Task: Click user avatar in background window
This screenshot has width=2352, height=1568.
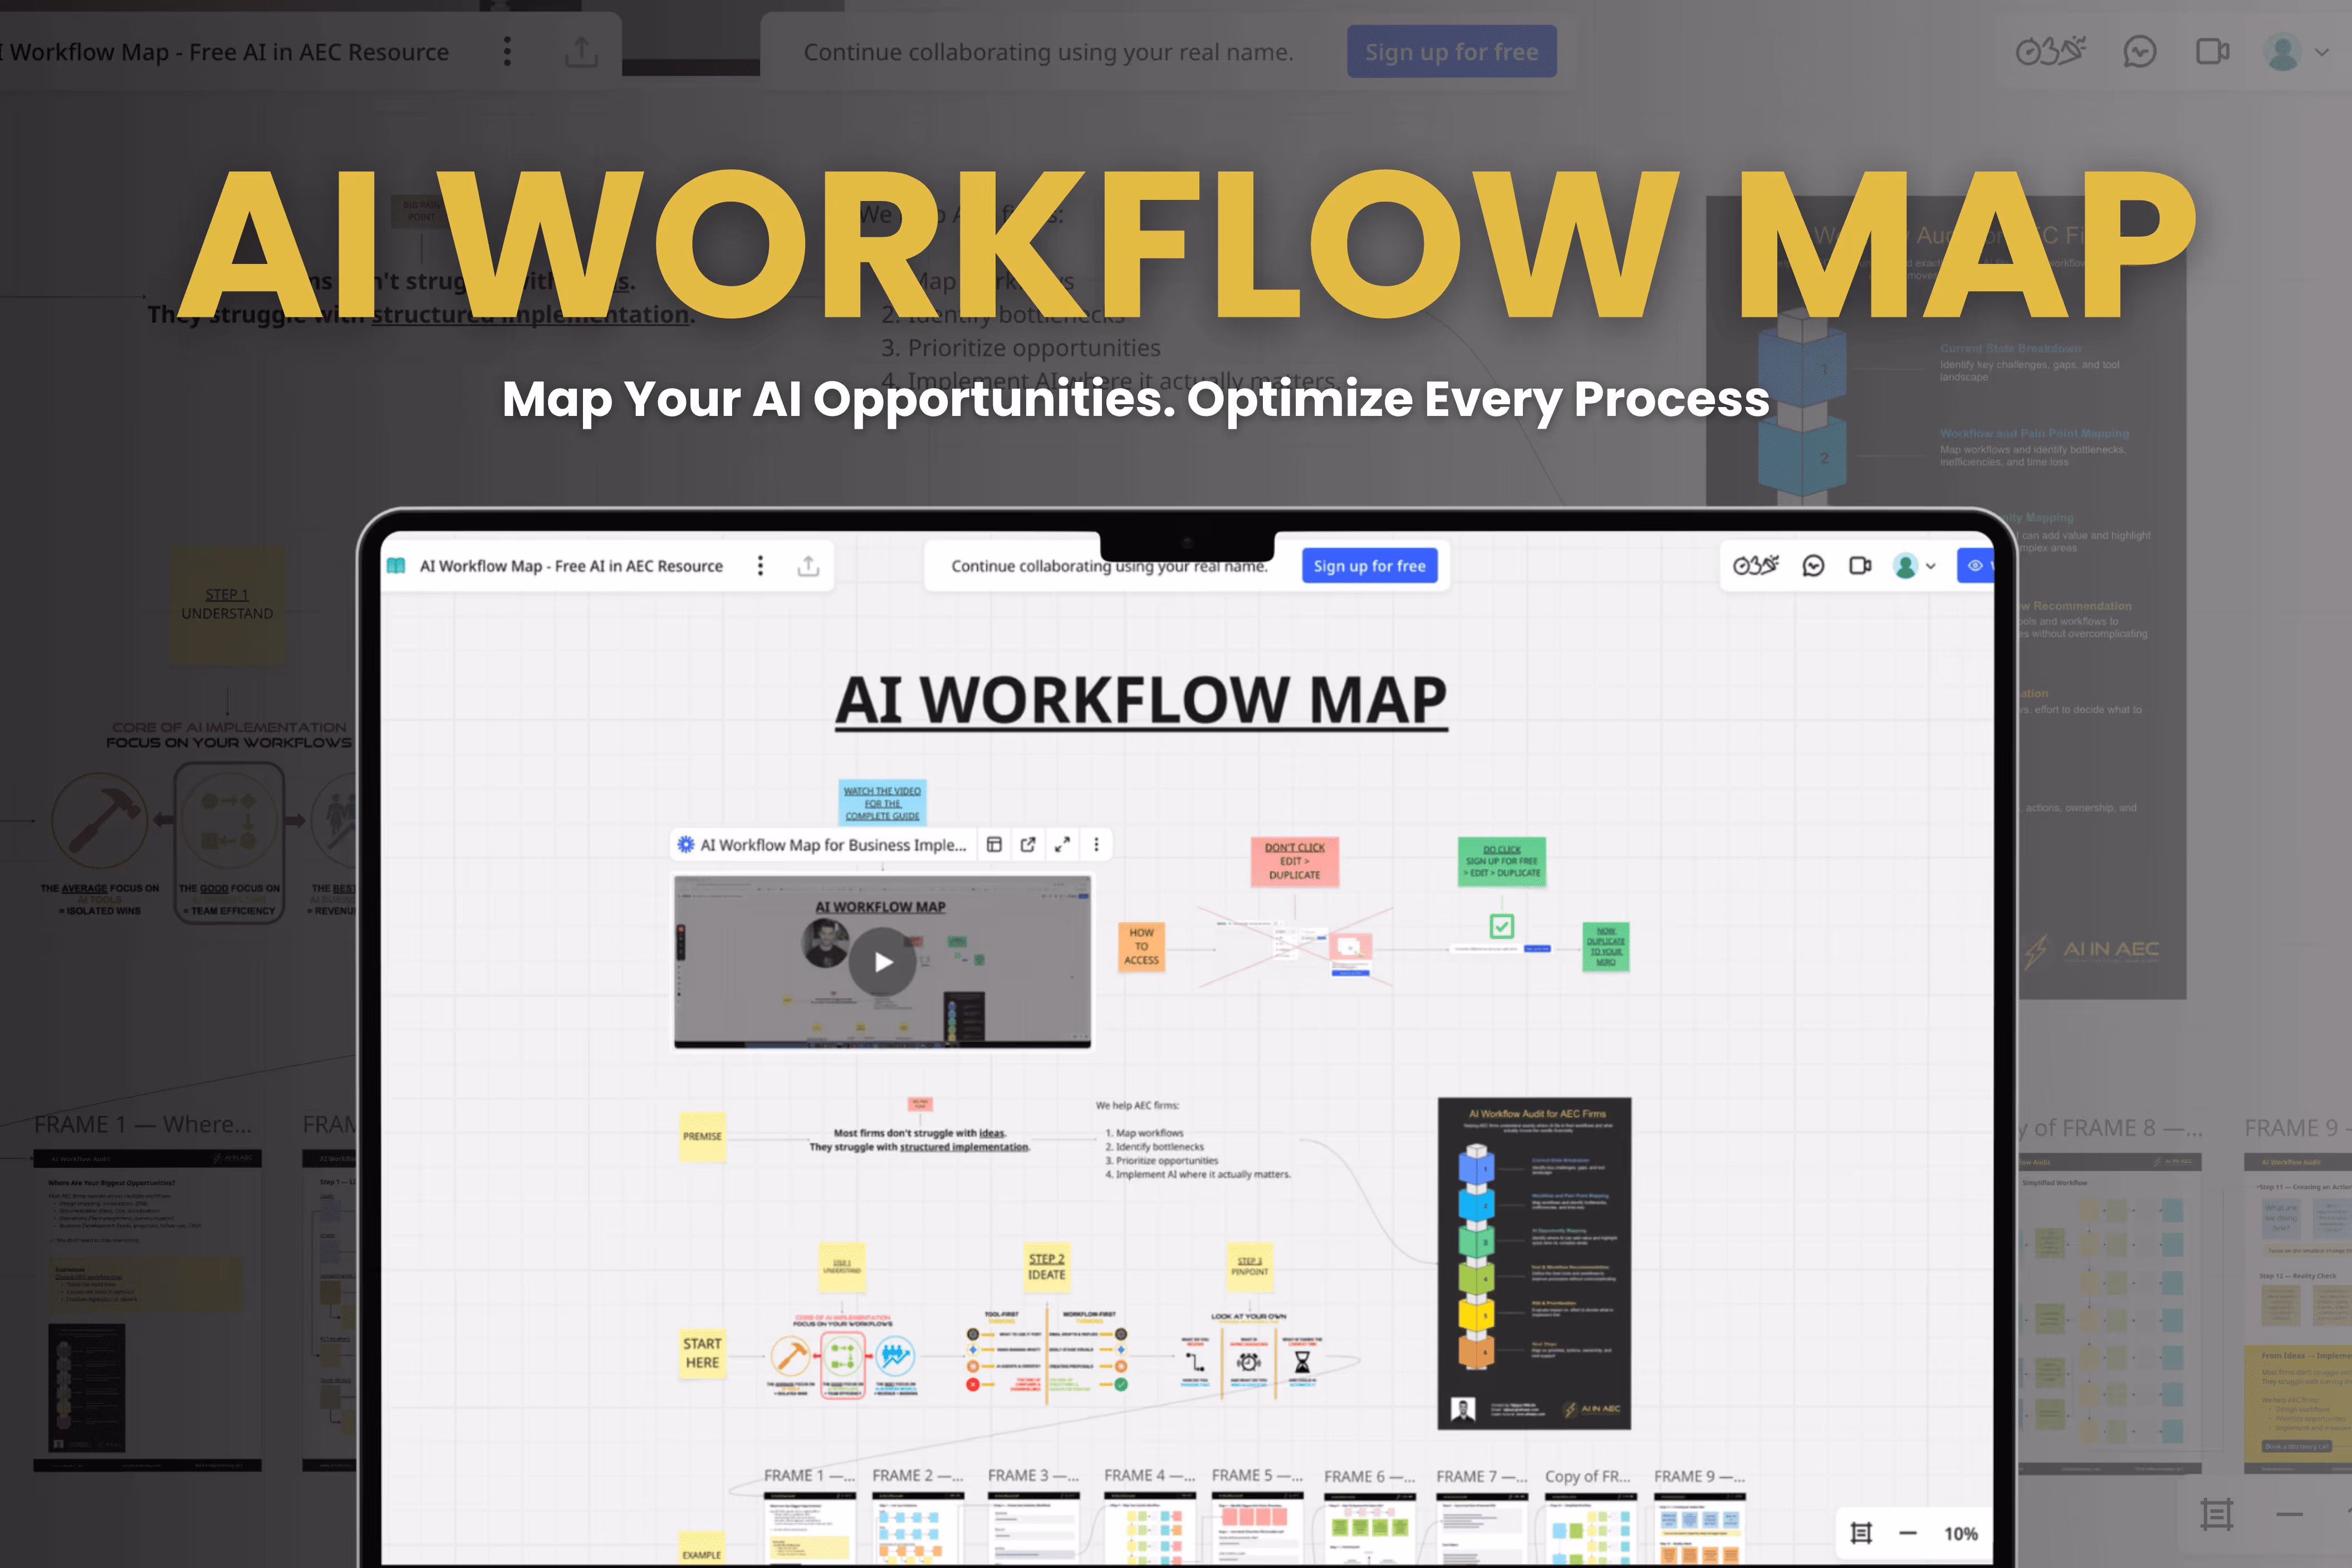Action: tap(2282, 52)
